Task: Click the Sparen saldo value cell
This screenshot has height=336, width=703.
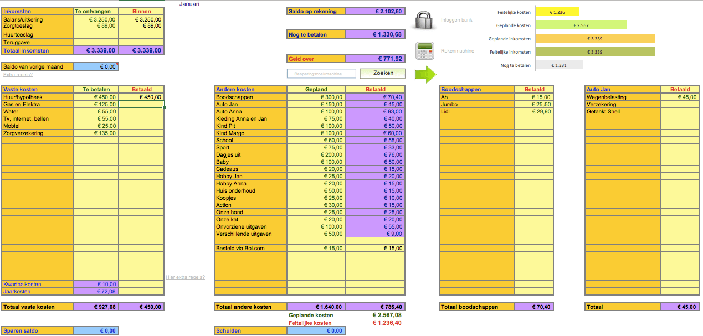Action: 96,331
